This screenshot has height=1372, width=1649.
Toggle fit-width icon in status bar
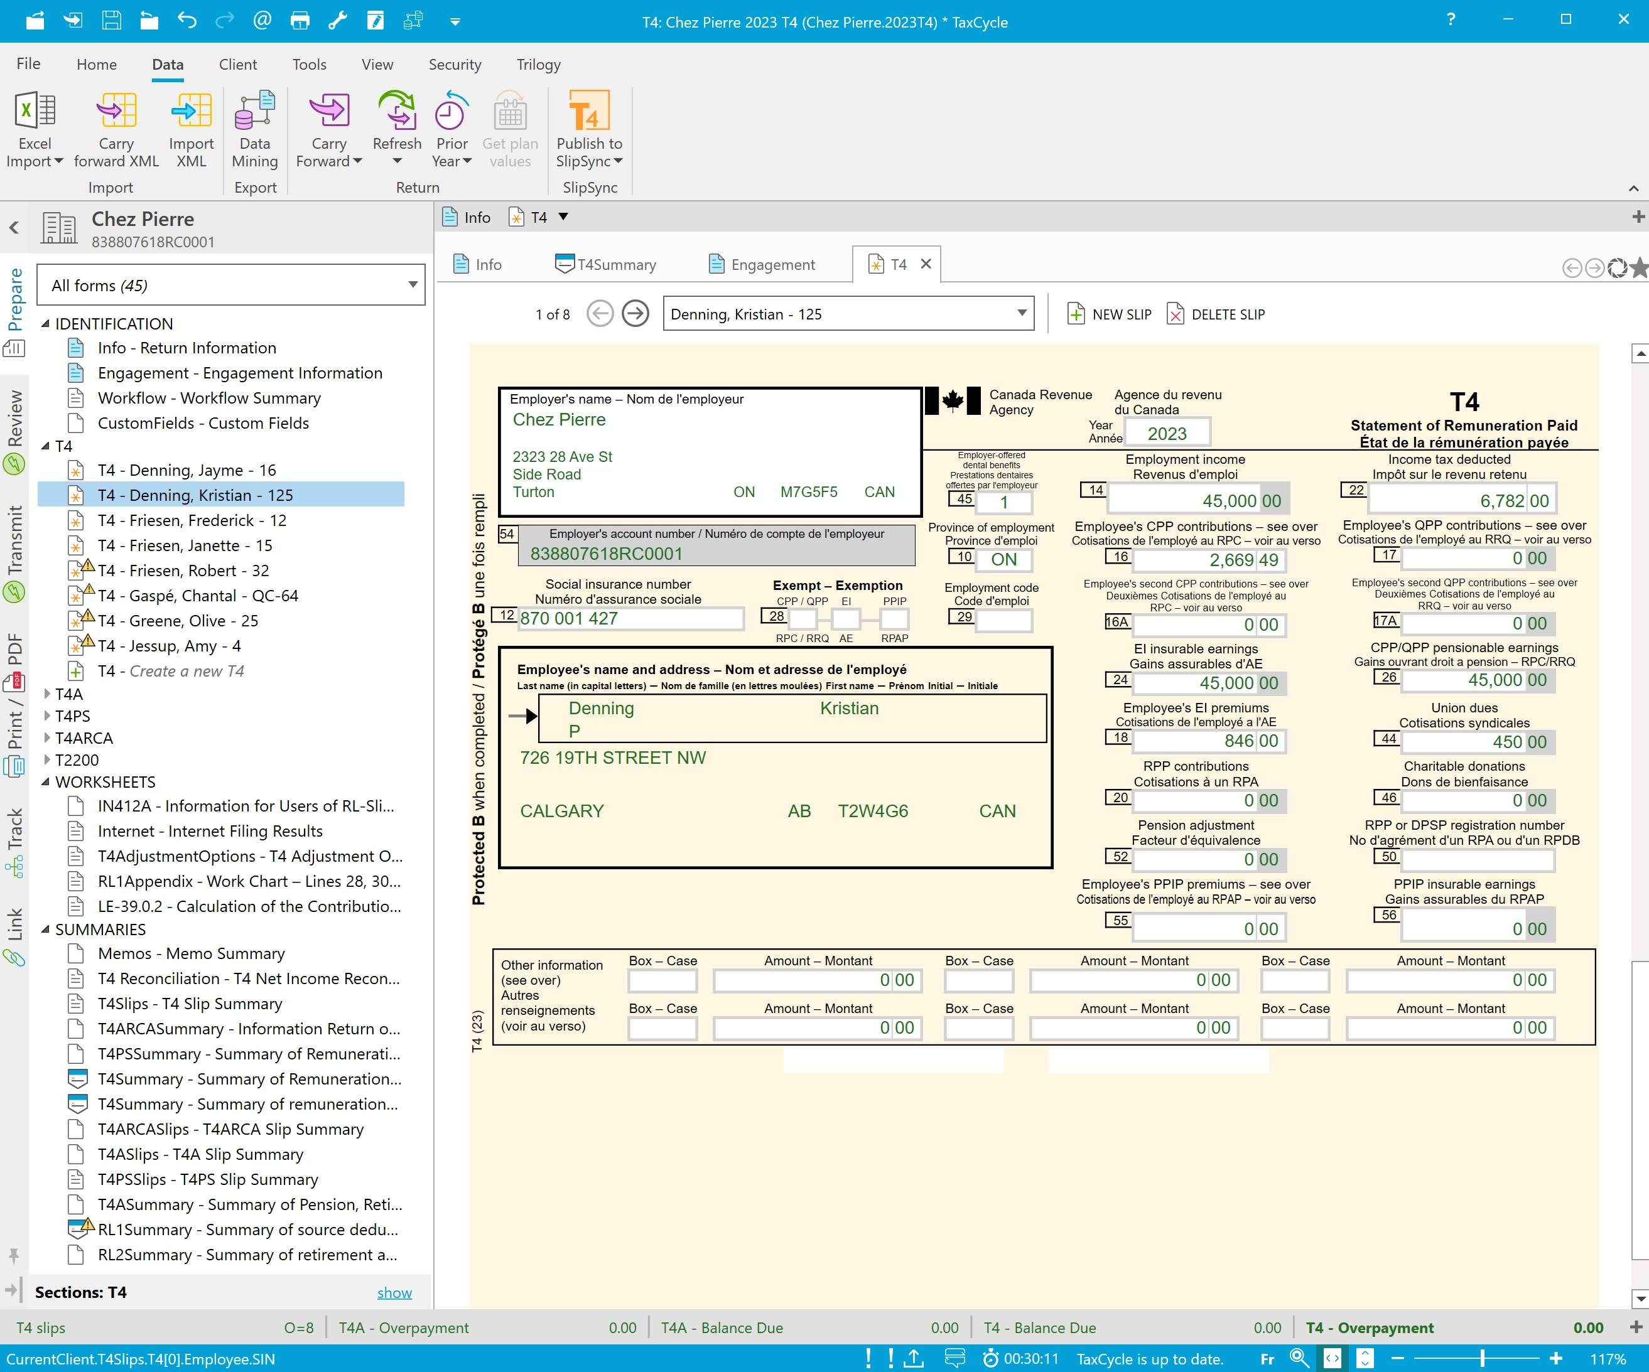tap(1333, 1358)
